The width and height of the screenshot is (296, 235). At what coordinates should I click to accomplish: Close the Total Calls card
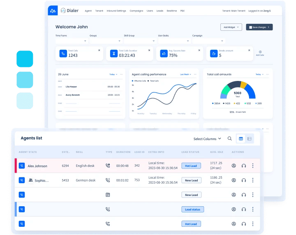point(99,51)
